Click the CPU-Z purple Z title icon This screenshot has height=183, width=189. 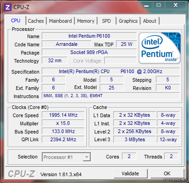[x=8, y=7]
